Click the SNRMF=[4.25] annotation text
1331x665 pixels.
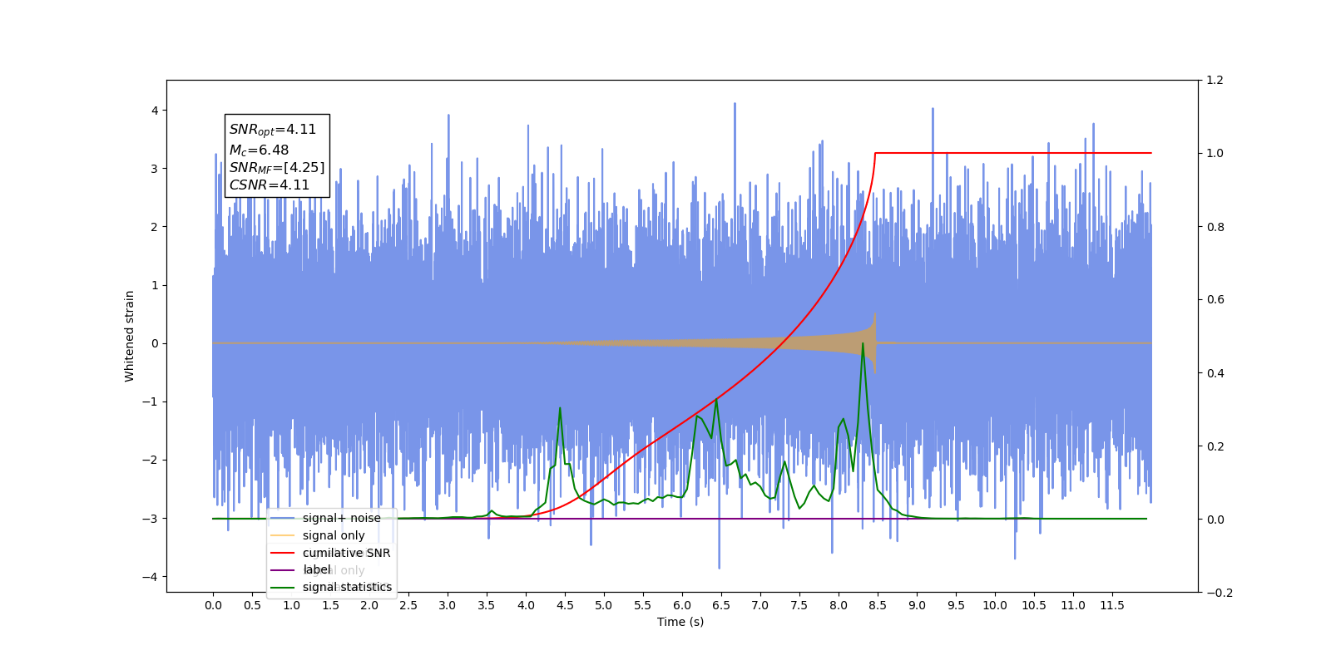pyautogui.click(x=277, y=167)
